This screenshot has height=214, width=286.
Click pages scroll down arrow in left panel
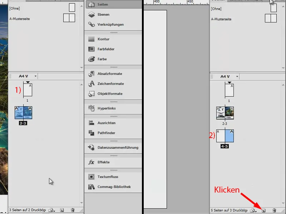82,203
